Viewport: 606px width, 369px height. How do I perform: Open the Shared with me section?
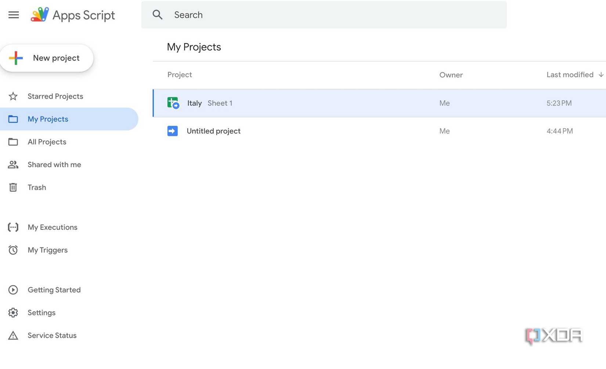pyautogui.click(x=54, y=164)
